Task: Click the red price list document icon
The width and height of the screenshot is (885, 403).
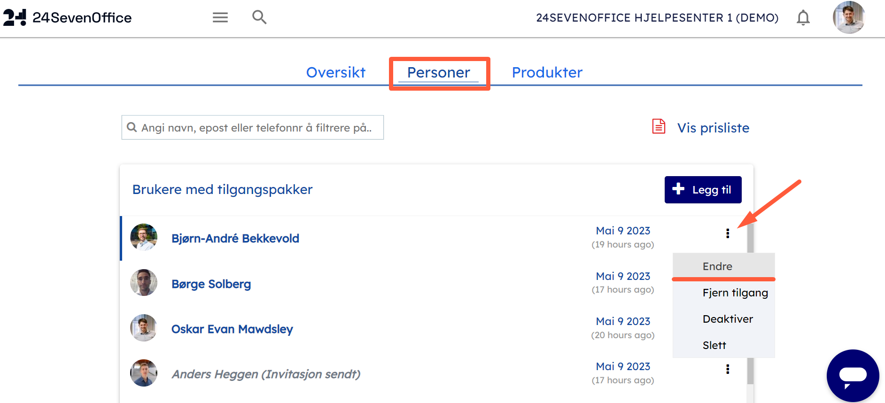Action: tap(659, 127)
